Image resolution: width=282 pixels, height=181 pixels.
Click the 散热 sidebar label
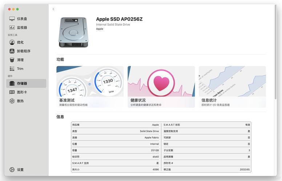pyautogui.click(x=20, y=101)
